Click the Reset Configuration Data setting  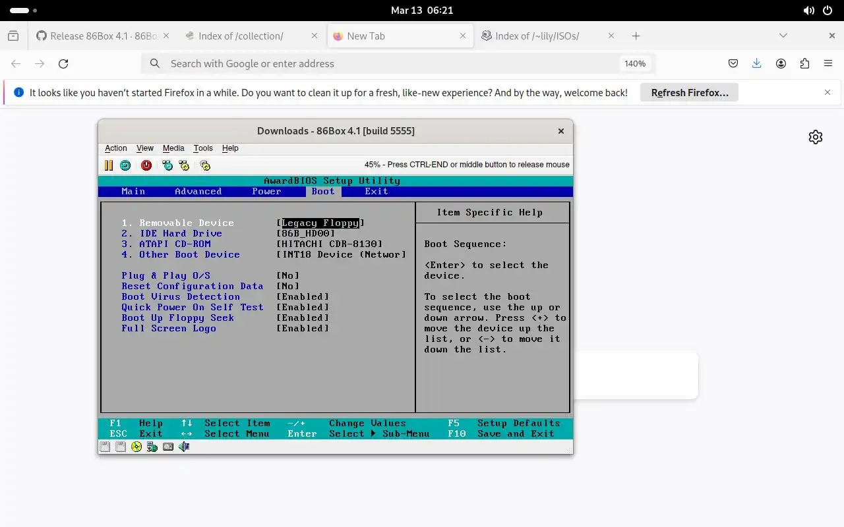193,287
